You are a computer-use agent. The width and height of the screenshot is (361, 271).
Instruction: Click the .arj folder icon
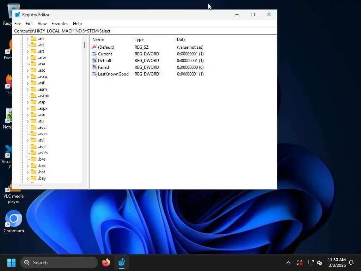(x=33, y=45)
